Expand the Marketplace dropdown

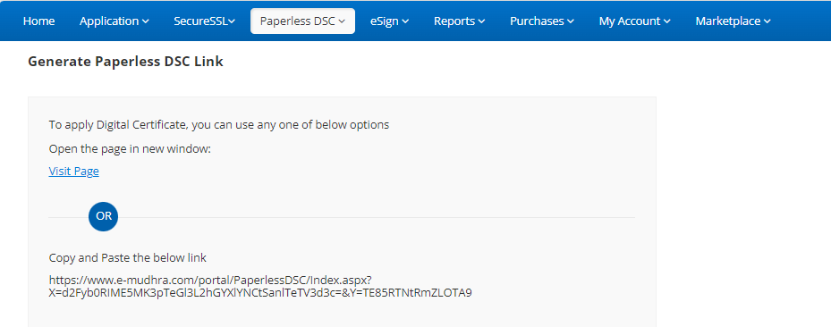(733, 21)
